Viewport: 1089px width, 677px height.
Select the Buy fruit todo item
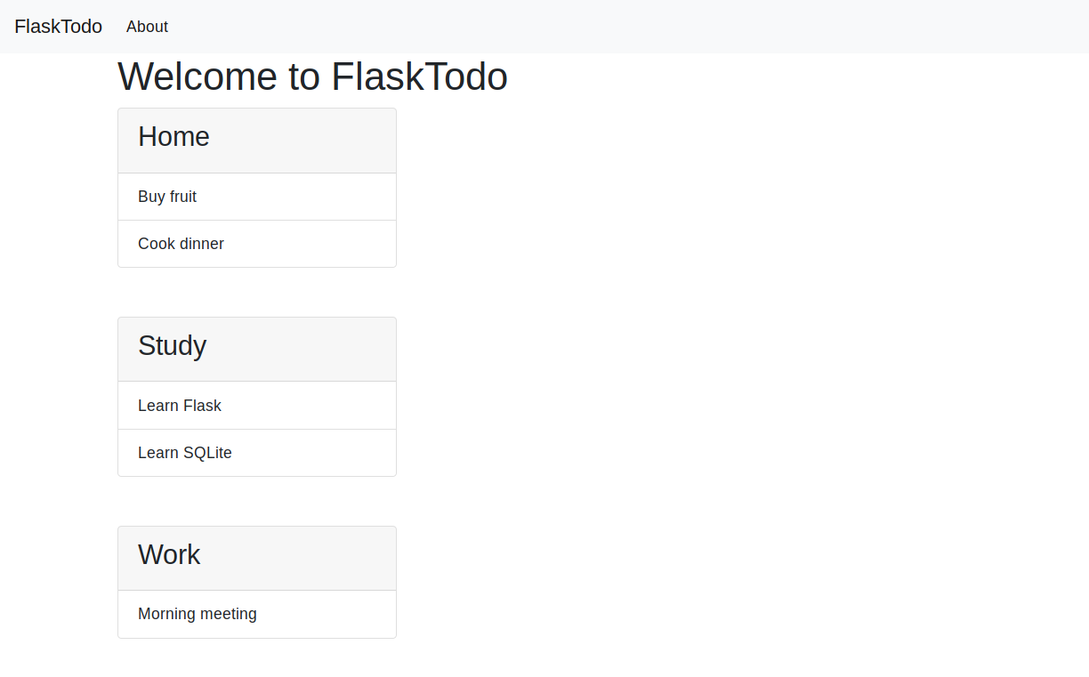[x=257, y=197]
